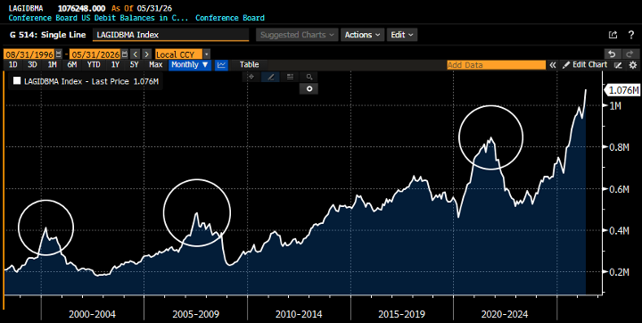Open the Suggested Charts dropdown
This screenshot has height=323, width=642.
pos(297,35)
